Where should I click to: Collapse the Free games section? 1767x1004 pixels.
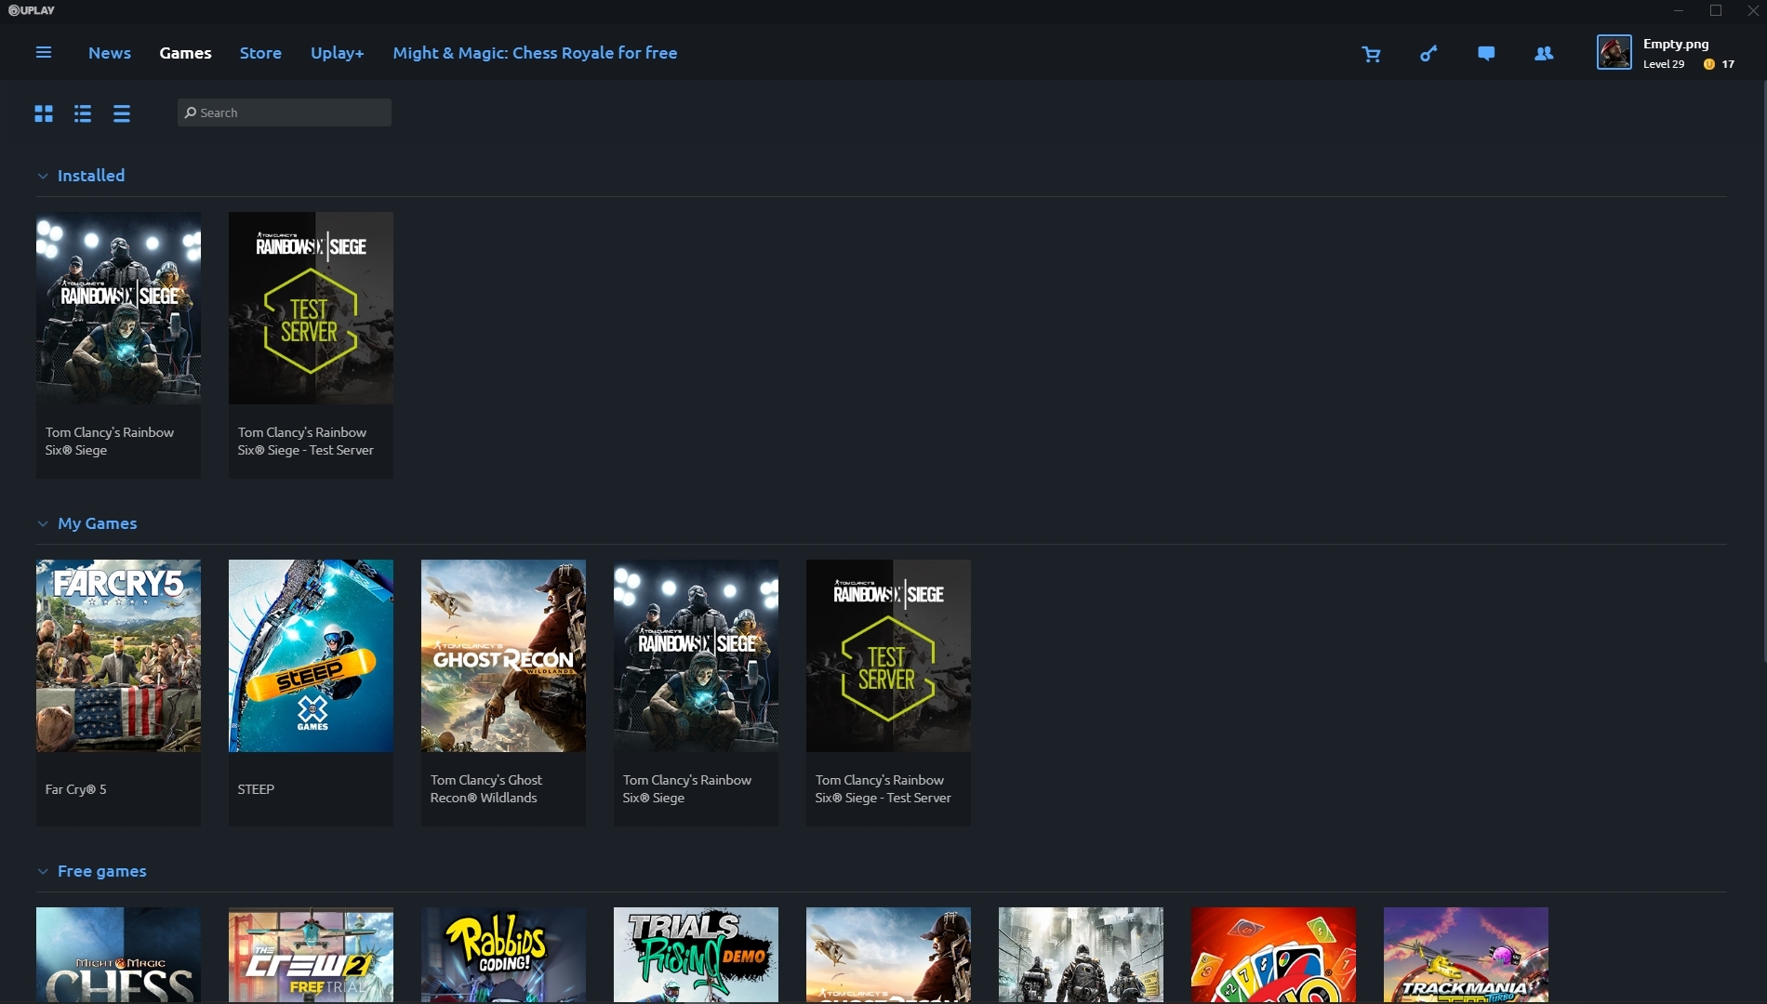coord(42,871)
